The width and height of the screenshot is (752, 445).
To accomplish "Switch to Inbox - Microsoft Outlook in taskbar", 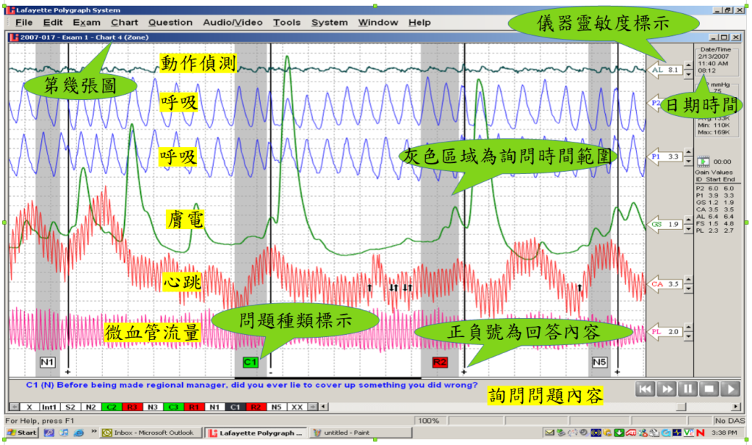I will pyautogui.click(x=151, y=433).
